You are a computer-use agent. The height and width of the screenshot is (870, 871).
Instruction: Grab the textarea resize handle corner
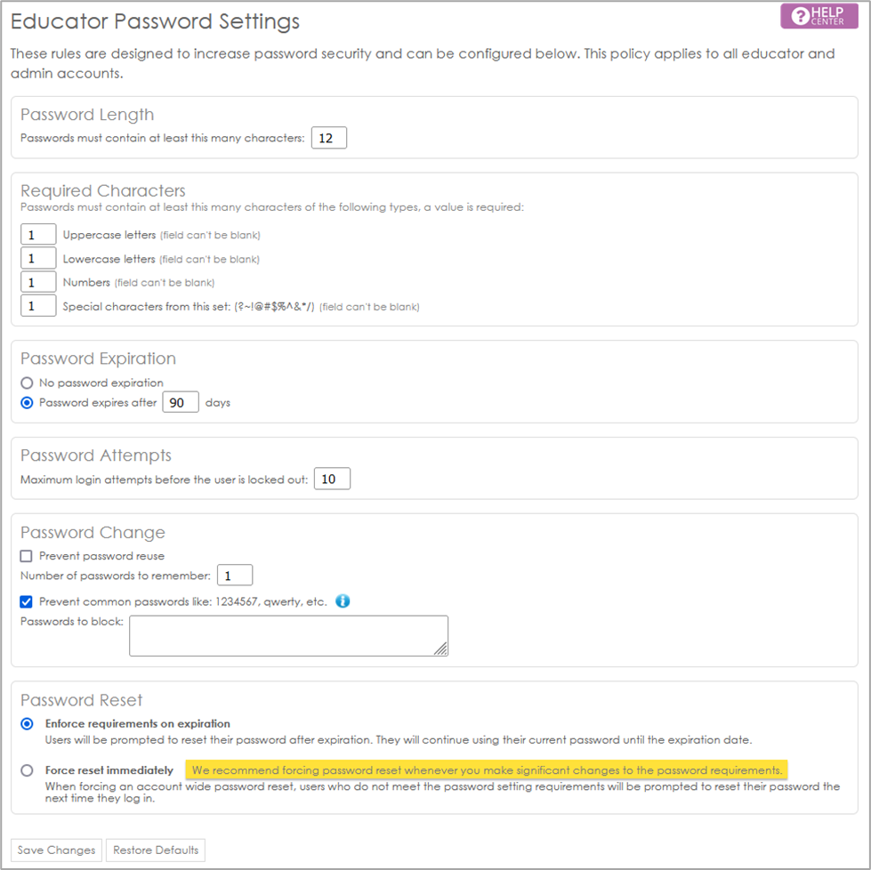[441, 649]
